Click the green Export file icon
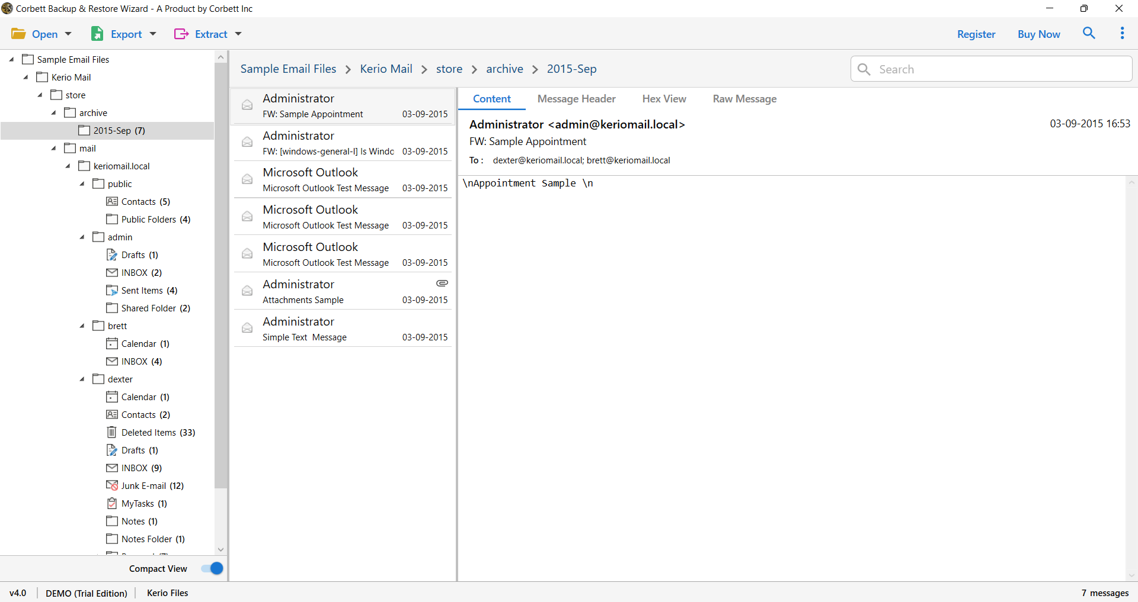 click(97, 34)
